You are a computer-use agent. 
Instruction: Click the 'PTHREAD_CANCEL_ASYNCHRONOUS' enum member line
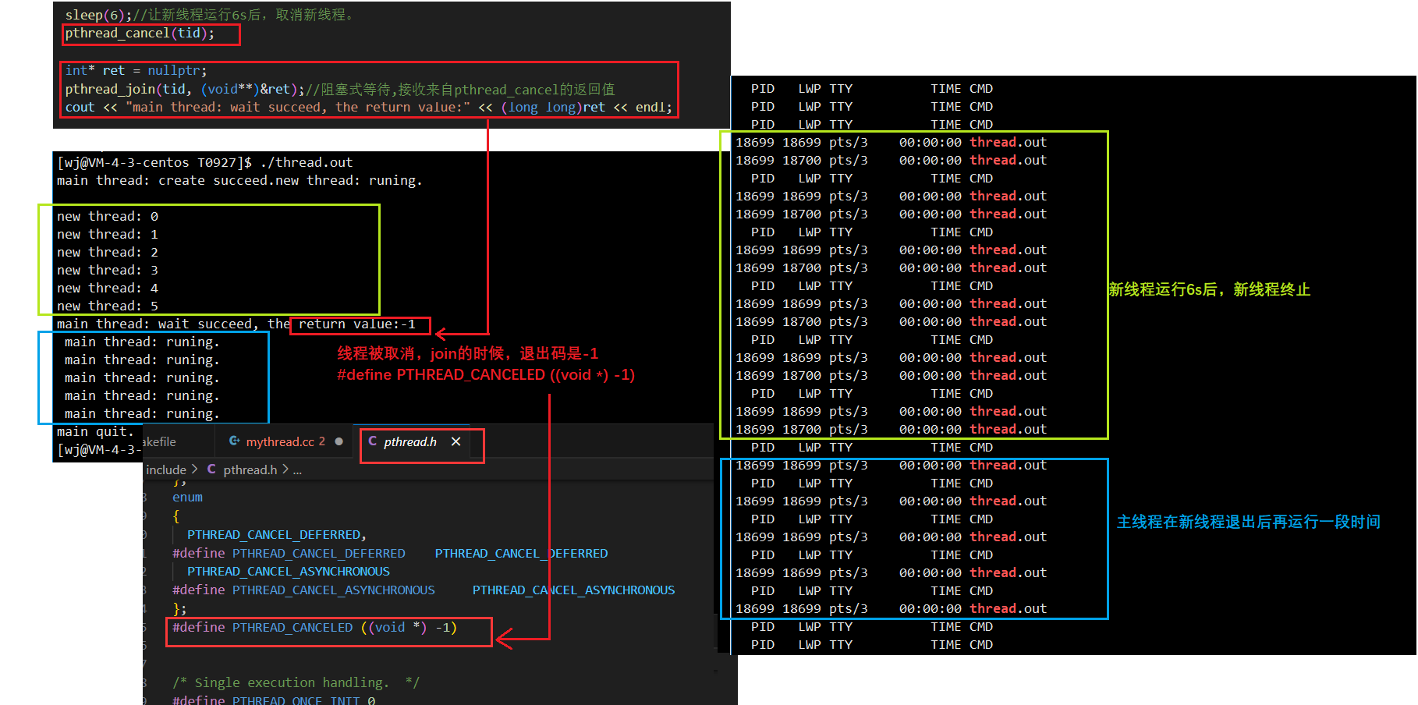[x=289, y=572]
